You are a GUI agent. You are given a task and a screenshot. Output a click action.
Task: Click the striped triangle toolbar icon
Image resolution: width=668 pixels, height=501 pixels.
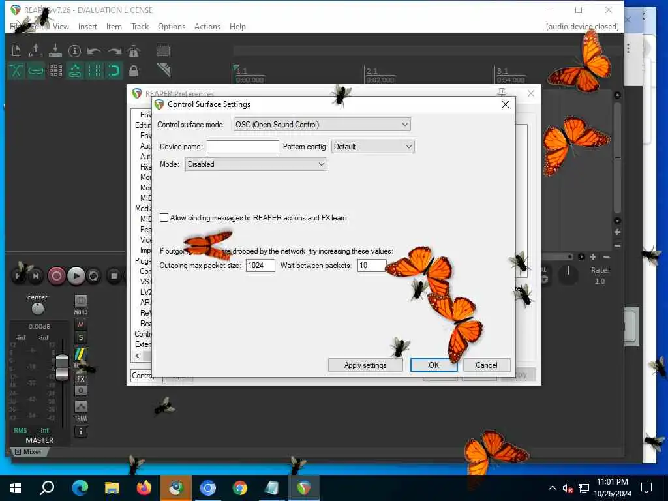(164, 70)
